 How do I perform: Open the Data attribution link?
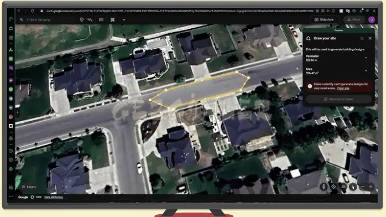[54, 197]
